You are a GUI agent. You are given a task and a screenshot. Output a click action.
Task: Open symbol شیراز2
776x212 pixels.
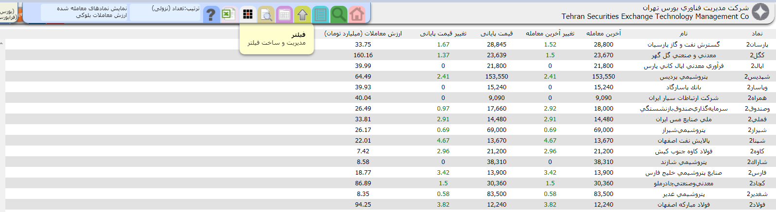click(x=757, y=130)
